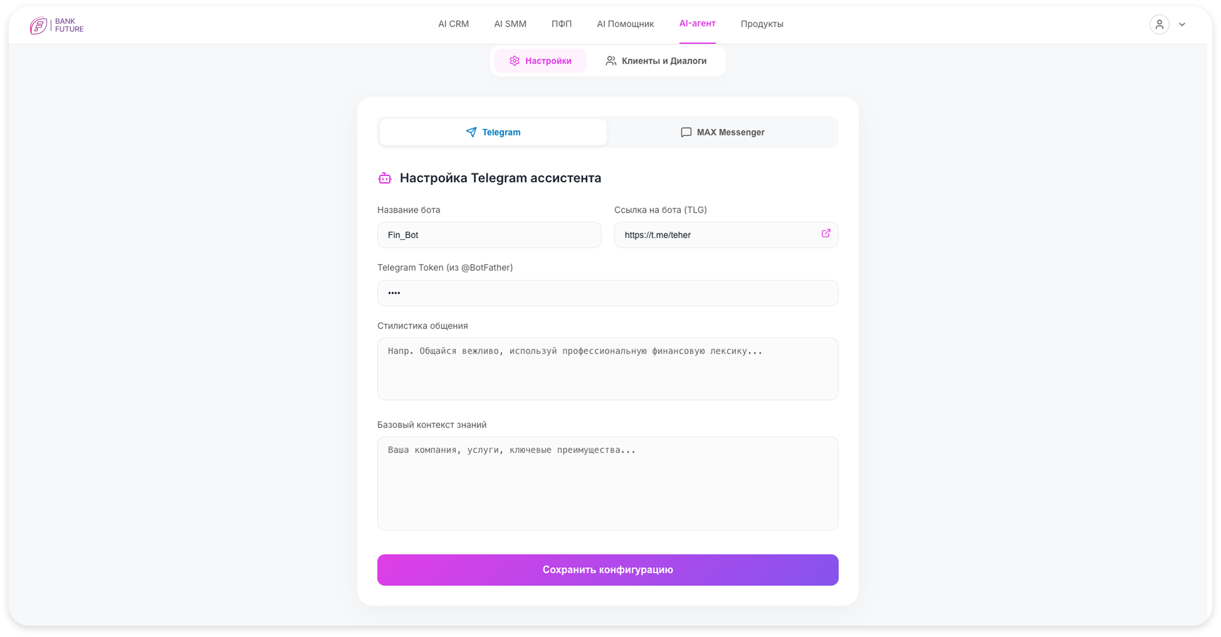Open the ПФП navigation item
The height and width of the screenshot is (637, 1221).
pyautogui.click(x=561, y=24)
